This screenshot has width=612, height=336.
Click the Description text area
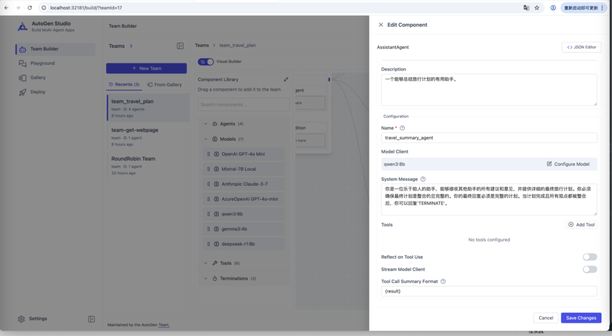tap(489, 90)
